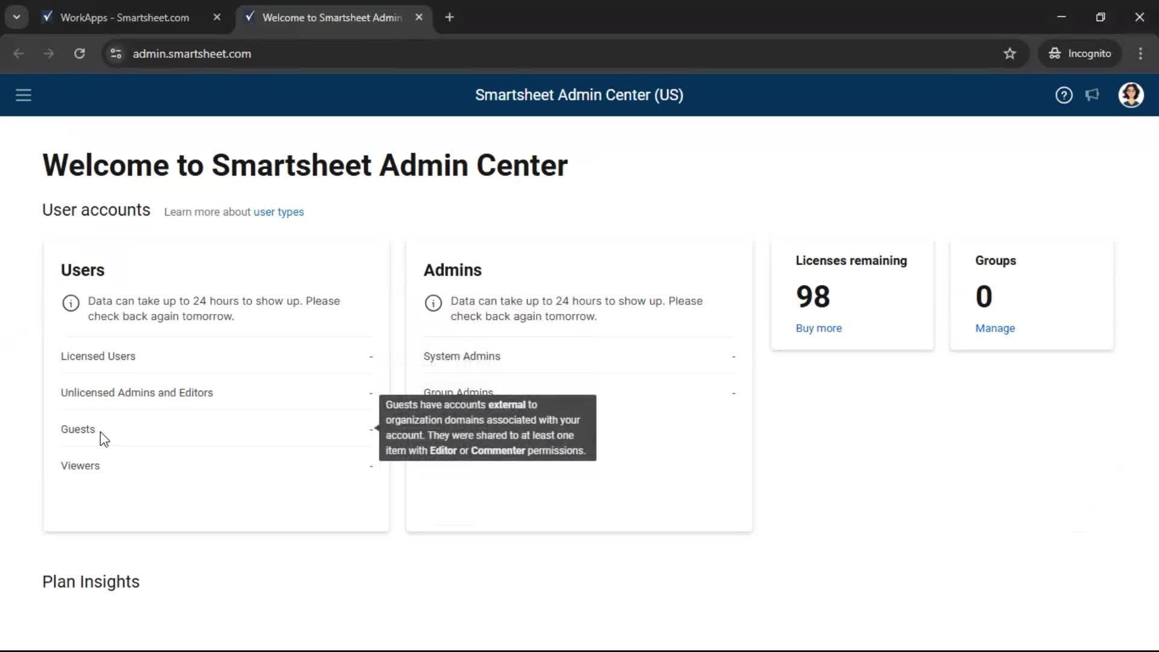Image resolution: width=1159 pixels, height=652 pixels.
Task: Click the info icon in the Admins card
Action: (x=433, y=303)
